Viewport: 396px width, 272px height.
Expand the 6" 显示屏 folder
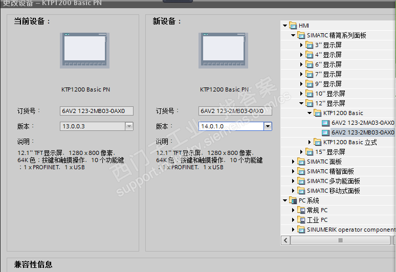301,64
